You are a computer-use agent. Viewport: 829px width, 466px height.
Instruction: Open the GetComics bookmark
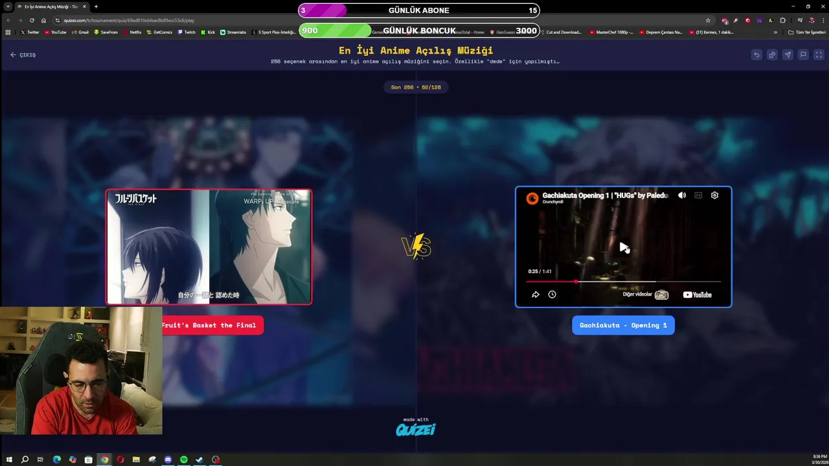tap(159, 32)
